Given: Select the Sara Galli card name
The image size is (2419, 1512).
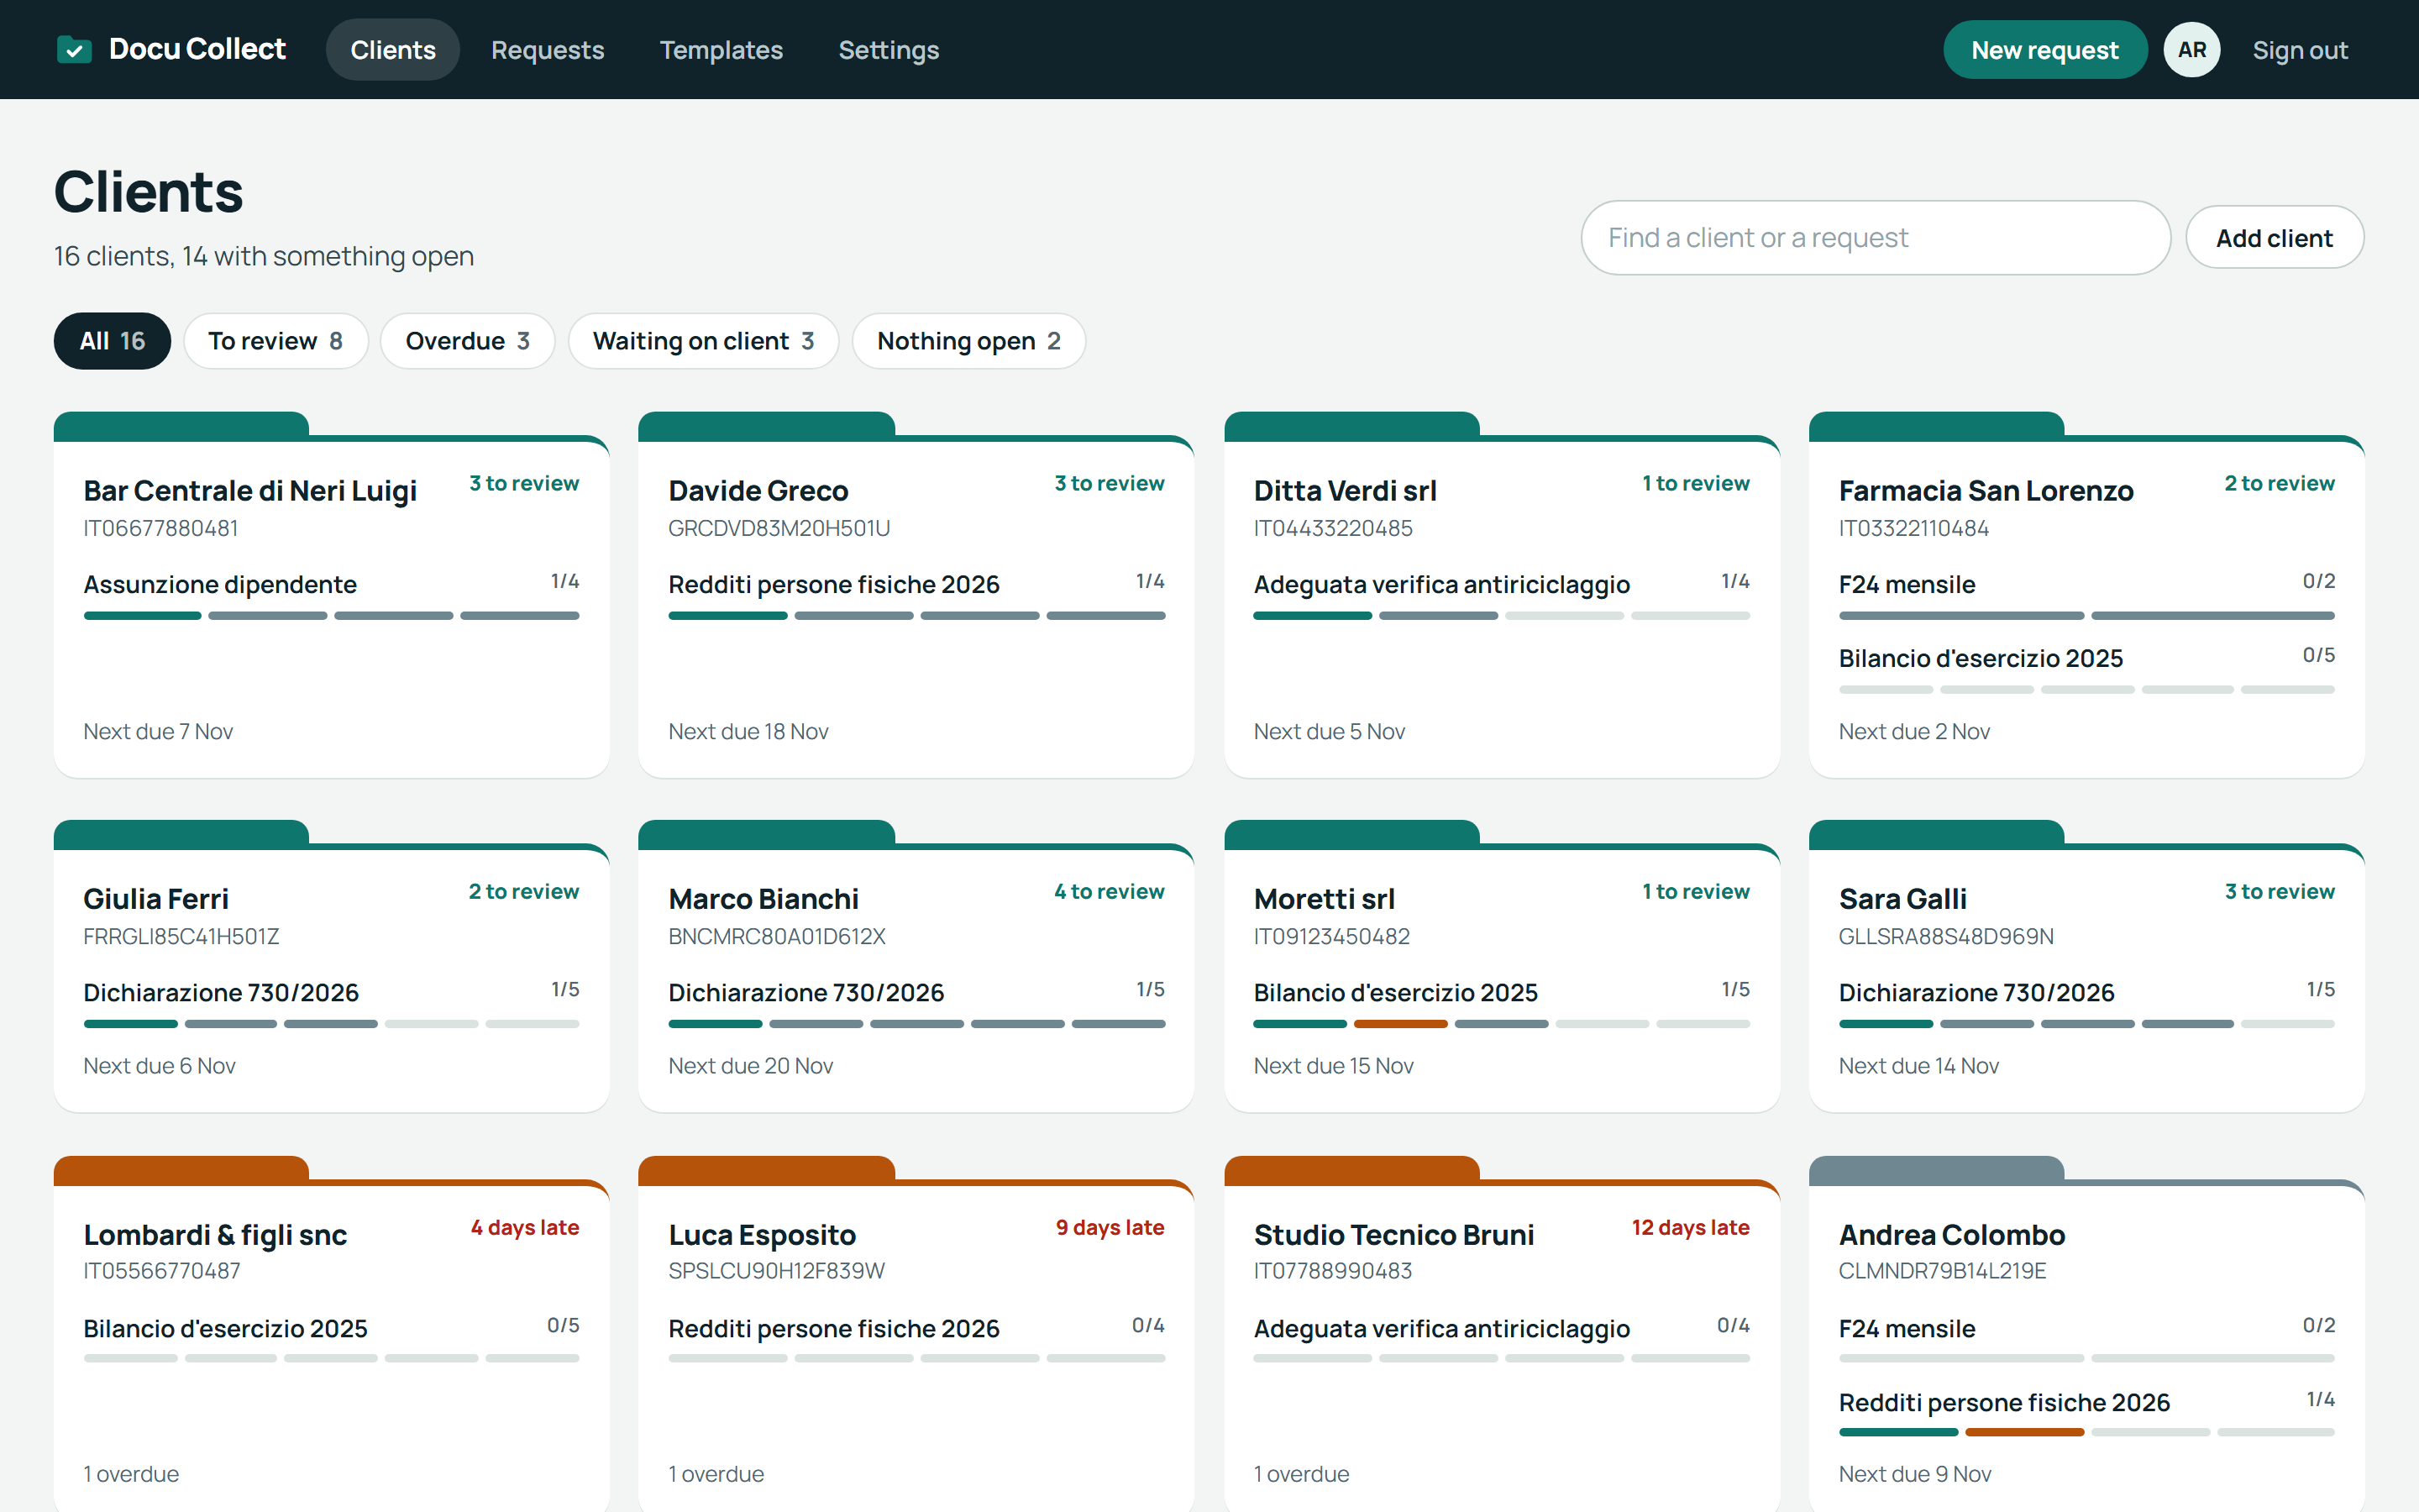Looking at the screenshot, I should tap(1902, 898).
